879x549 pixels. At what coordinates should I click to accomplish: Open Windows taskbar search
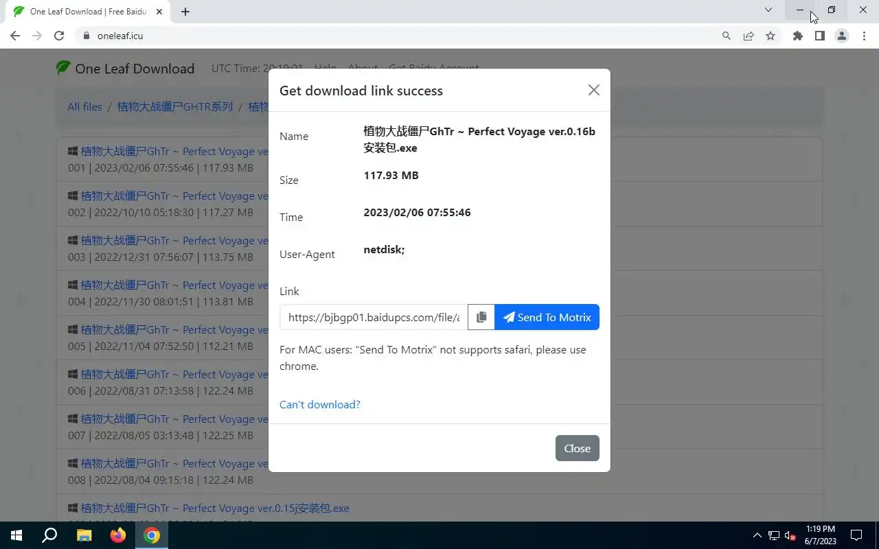click(x=49, y=535)
